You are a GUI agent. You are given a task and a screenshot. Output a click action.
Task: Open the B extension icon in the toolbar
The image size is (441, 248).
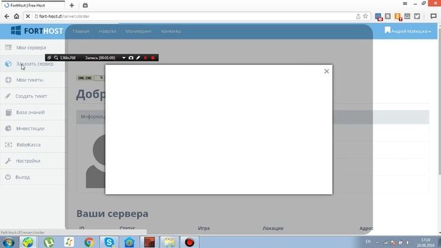(x=388, y=17)
